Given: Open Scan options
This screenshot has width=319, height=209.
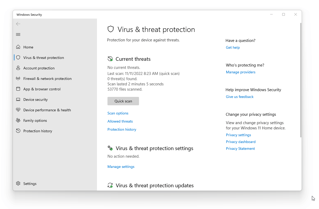Looking at the screenshot, I should (118, 113).
